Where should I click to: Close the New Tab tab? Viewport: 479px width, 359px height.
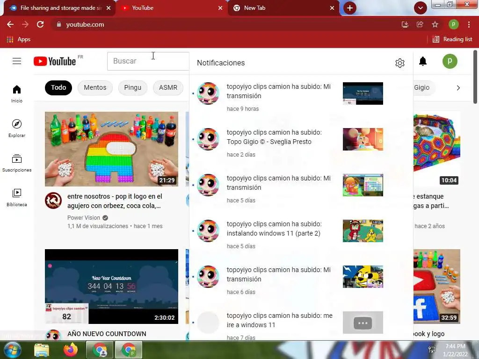click(x=332, y=8)
